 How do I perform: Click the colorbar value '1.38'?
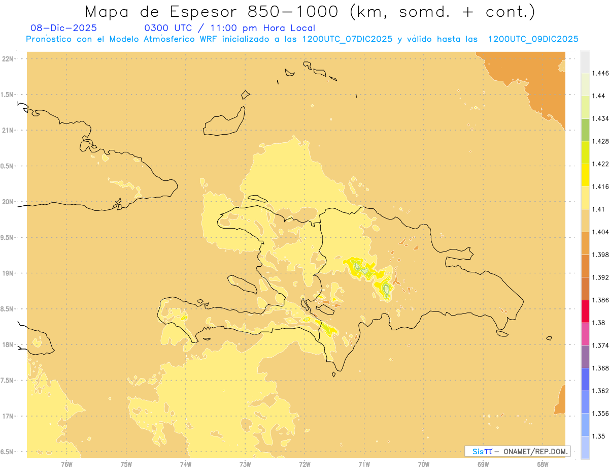pyautogui.click(x=598, y=323)
